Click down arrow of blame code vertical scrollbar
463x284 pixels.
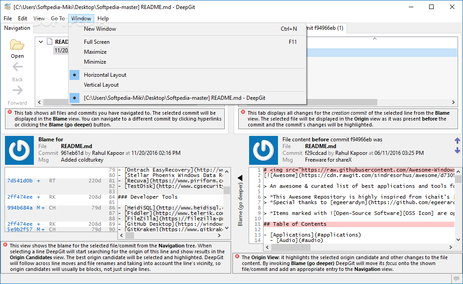click(227, 228)
